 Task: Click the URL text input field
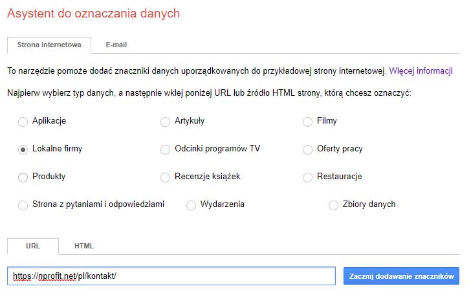point(172,276)
